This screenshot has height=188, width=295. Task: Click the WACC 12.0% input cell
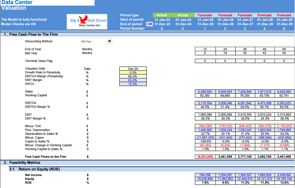coord(133,84)
